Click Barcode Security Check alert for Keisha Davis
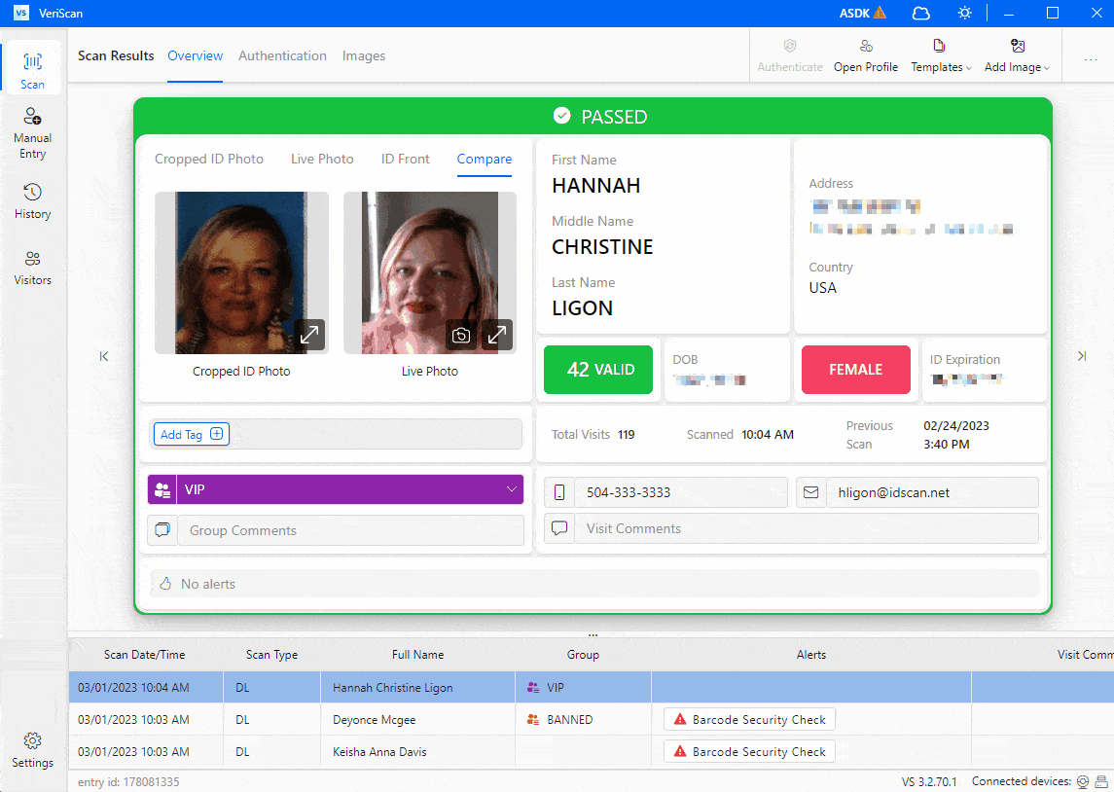 coord(749,751)
